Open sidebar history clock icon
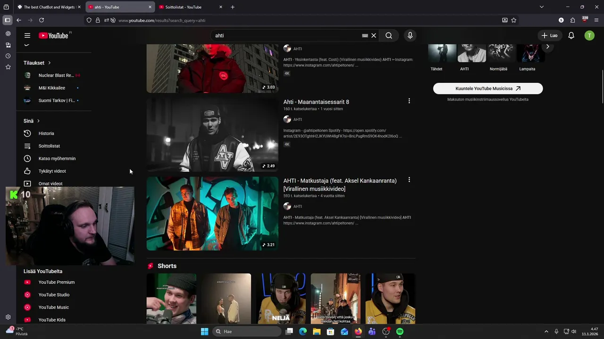This screenshot has height=339, width=604. (8, 56)
